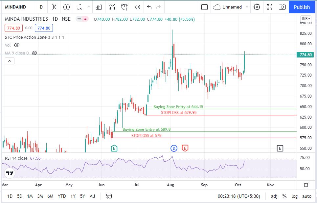Click the Publish button
The image size is (317, 203).
point(302,7)
